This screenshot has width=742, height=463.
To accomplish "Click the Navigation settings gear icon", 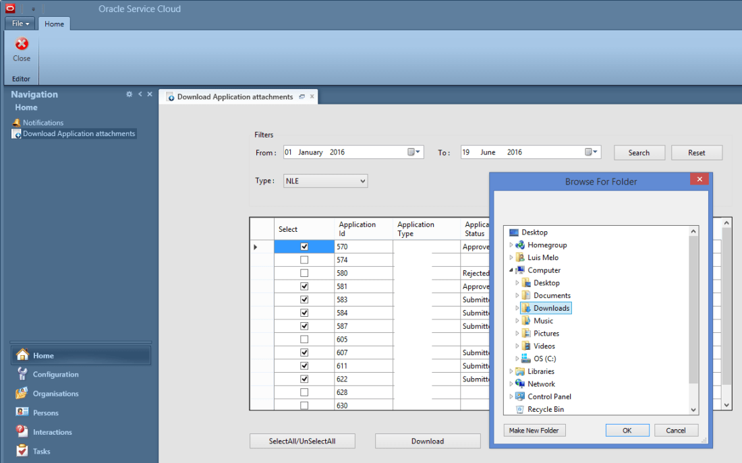I will pyautogui.click(x=129, y=94).
